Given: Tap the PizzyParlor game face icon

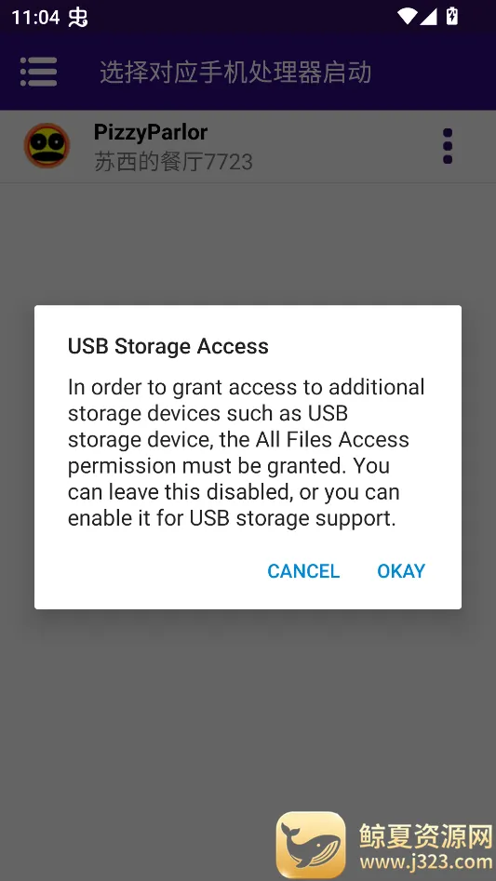Looking at the screenshot, I should pos(47,145).
